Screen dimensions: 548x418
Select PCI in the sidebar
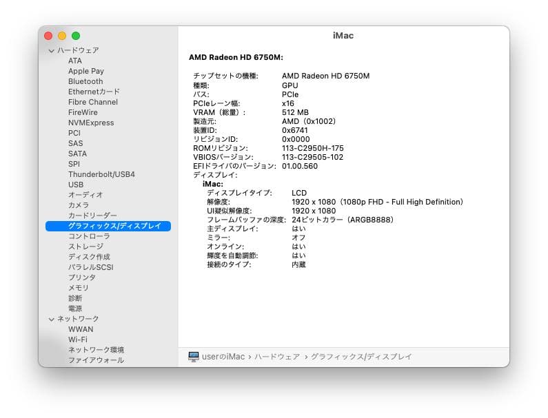(74, 133)
